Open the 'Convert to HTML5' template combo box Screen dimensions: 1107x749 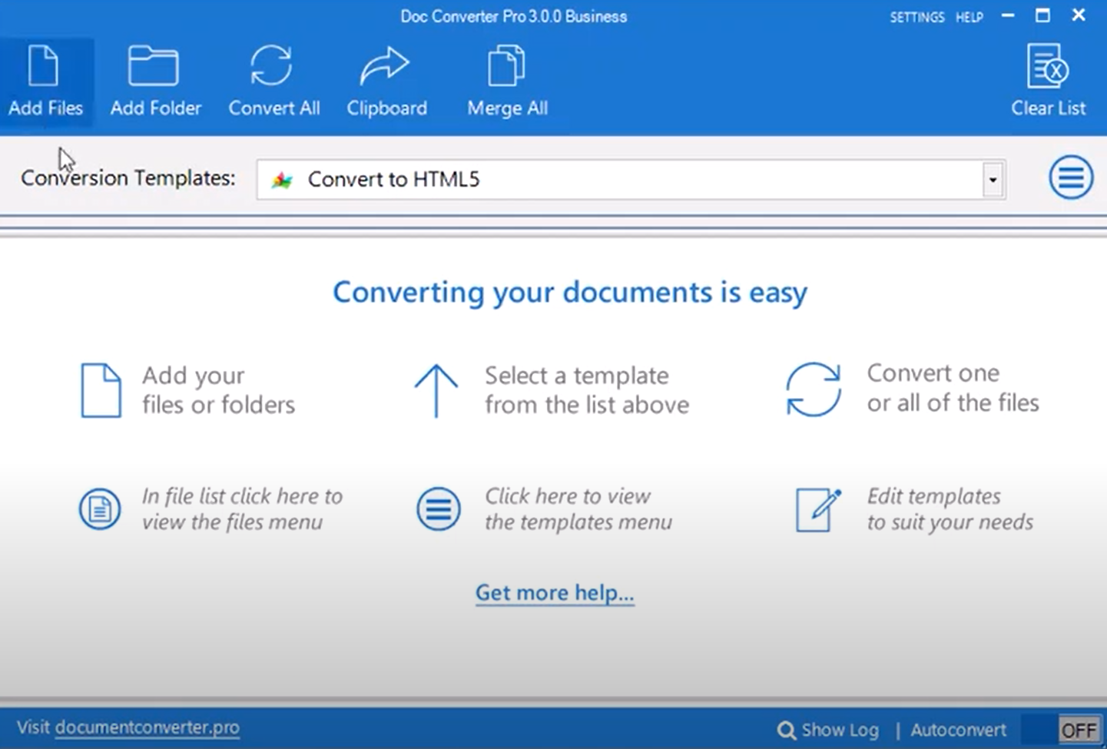click(631, 180)
